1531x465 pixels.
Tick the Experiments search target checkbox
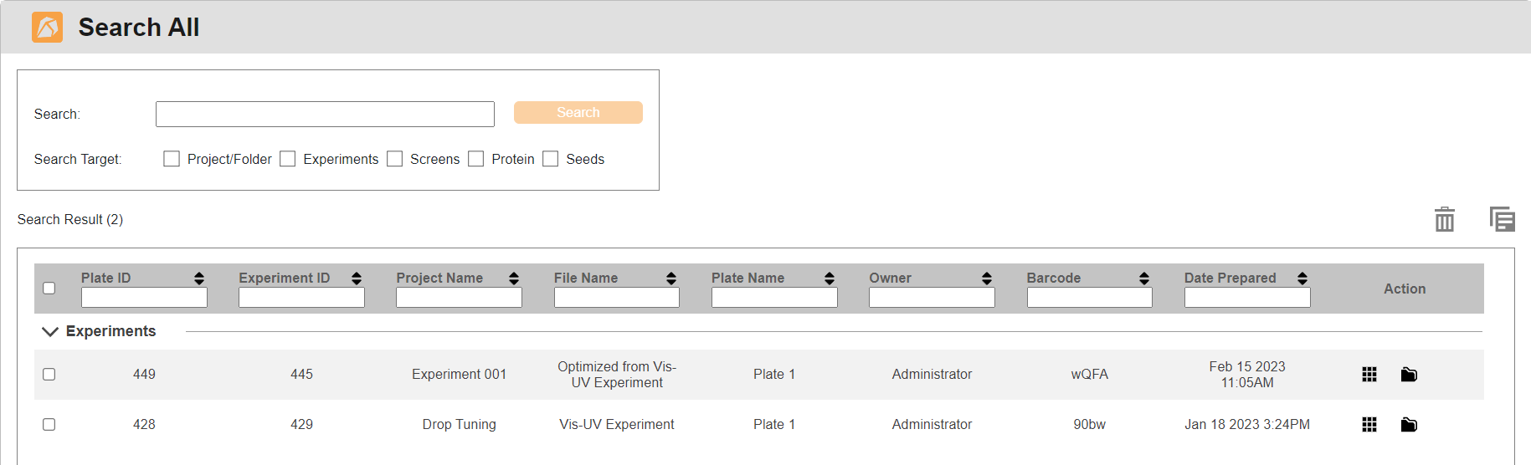(x=288, y=159)
